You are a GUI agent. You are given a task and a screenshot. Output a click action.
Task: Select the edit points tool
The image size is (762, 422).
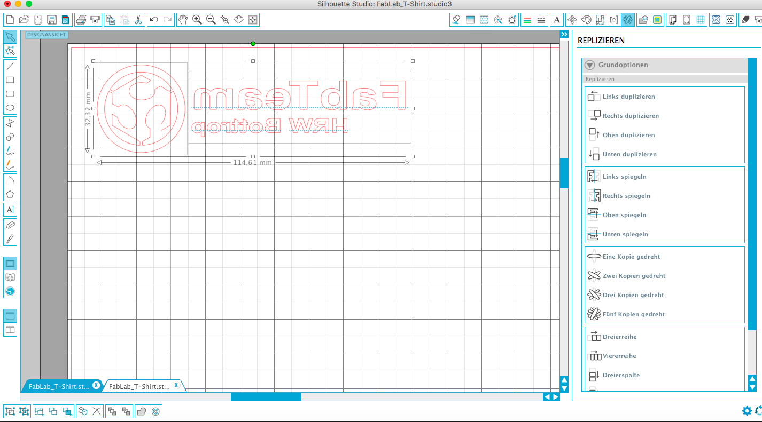click(x=10, y=51)
